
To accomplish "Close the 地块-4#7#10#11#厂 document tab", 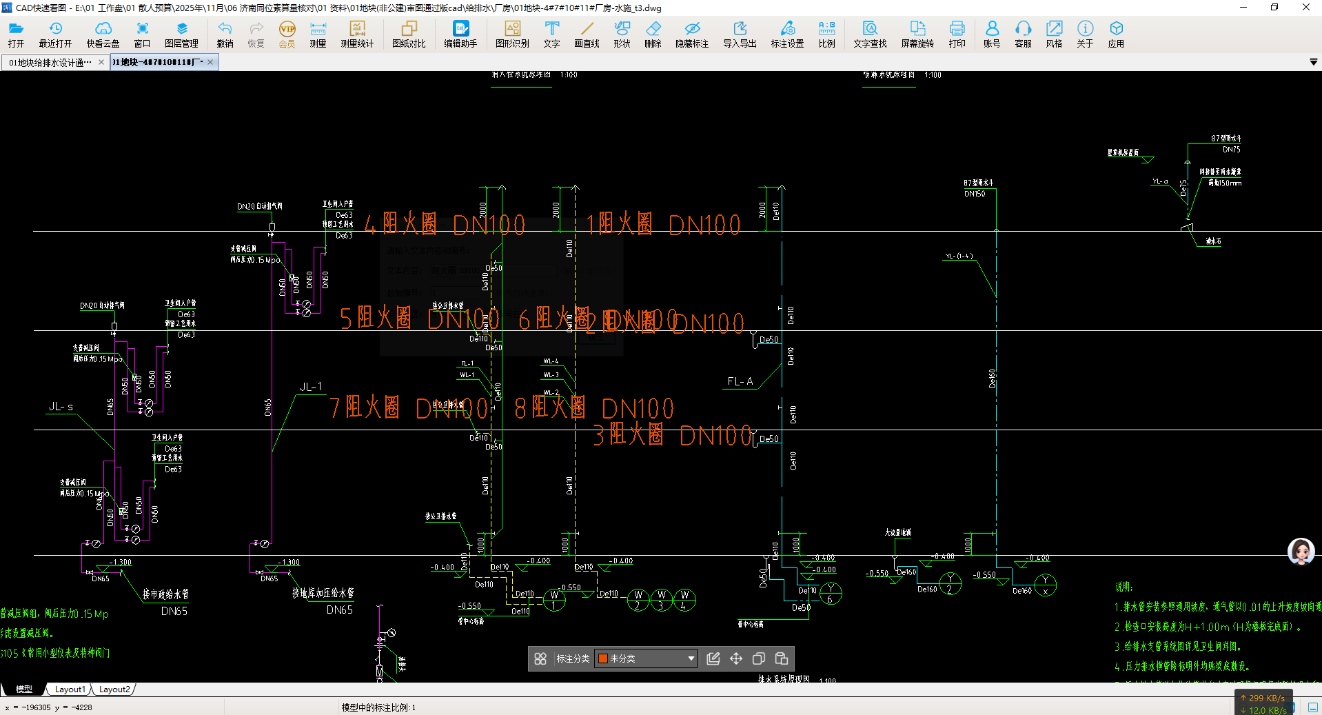I will (x=210, y=62).
